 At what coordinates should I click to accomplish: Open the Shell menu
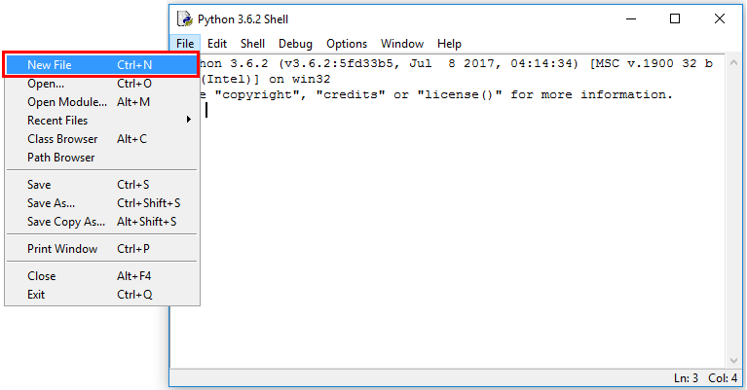coord(252,44)
